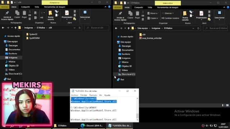Select x64 folder in right window
230x129 pixels.
coord(142,34)
